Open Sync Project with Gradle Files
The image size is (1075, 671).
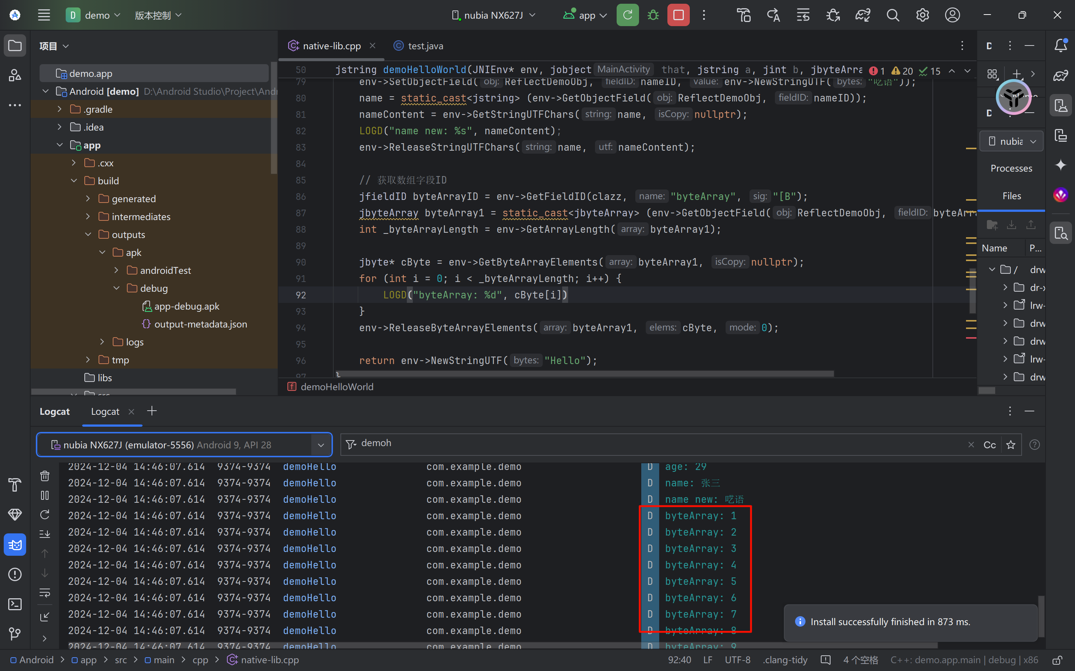(x=862, y=15)
